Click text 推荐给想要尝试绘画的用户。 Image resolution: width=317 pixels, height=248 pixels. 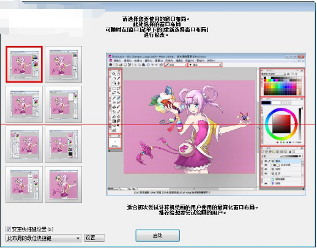pyautogui.click(x=193, y=212)
